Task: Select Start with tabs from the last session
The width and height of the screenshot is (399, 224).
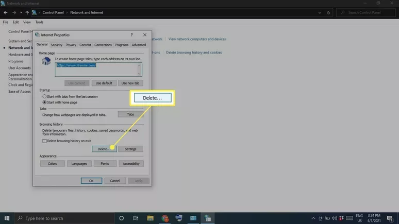Action: 44,97
